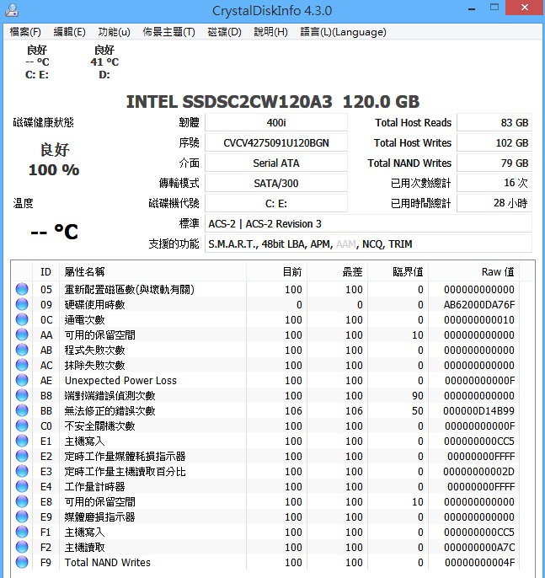Click the INTEL SSDSC2CW120A3 120.0 GB title

(273, 101)
